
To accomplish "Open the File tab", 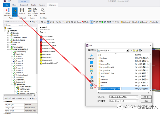I will point(7,5).
